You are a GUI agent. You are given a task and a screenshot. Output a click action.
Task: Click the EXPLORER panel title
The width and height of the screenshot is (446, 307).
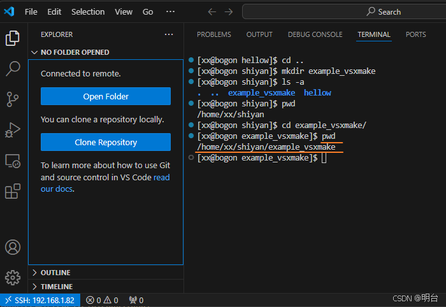pyautogui.click(x=57, y=34)
